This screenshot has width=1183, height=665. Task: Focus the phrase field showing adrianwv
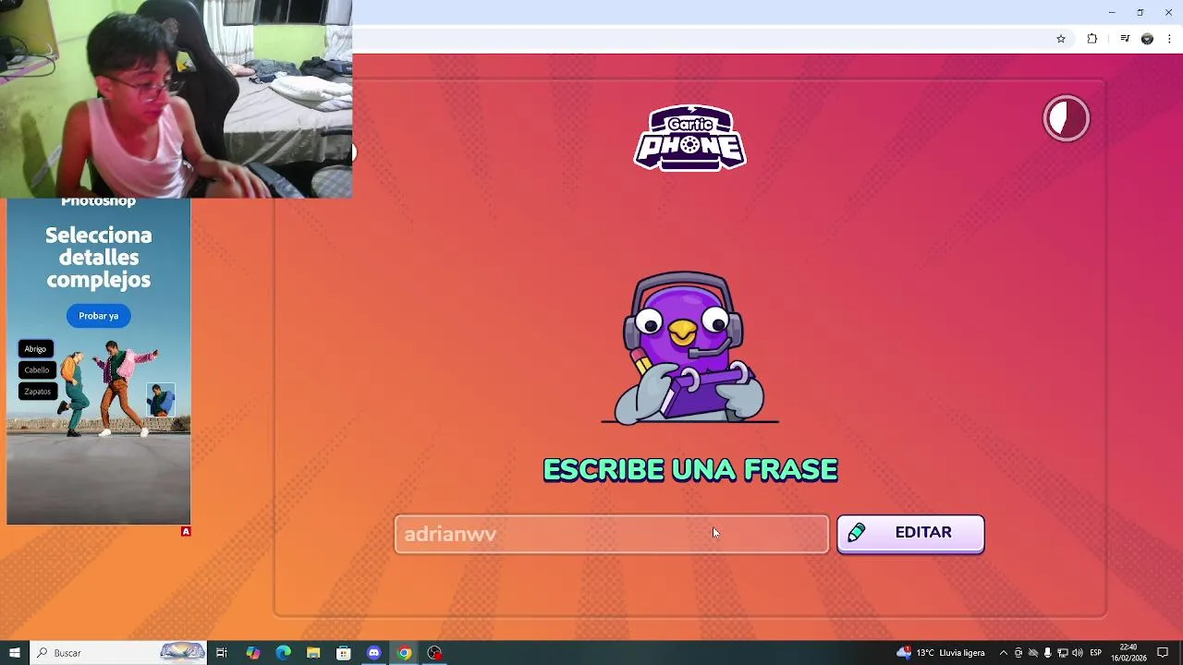click(611, 534)
